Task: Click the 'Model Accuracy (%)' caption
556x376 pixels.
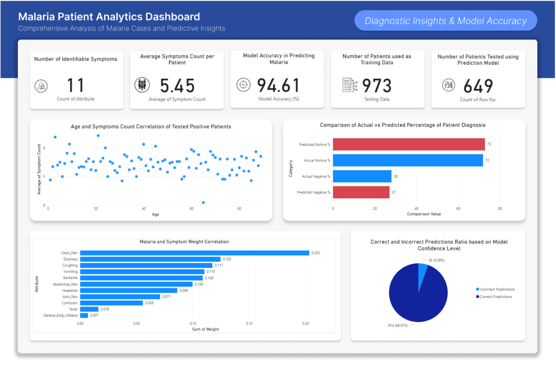Action: (278, 99)
